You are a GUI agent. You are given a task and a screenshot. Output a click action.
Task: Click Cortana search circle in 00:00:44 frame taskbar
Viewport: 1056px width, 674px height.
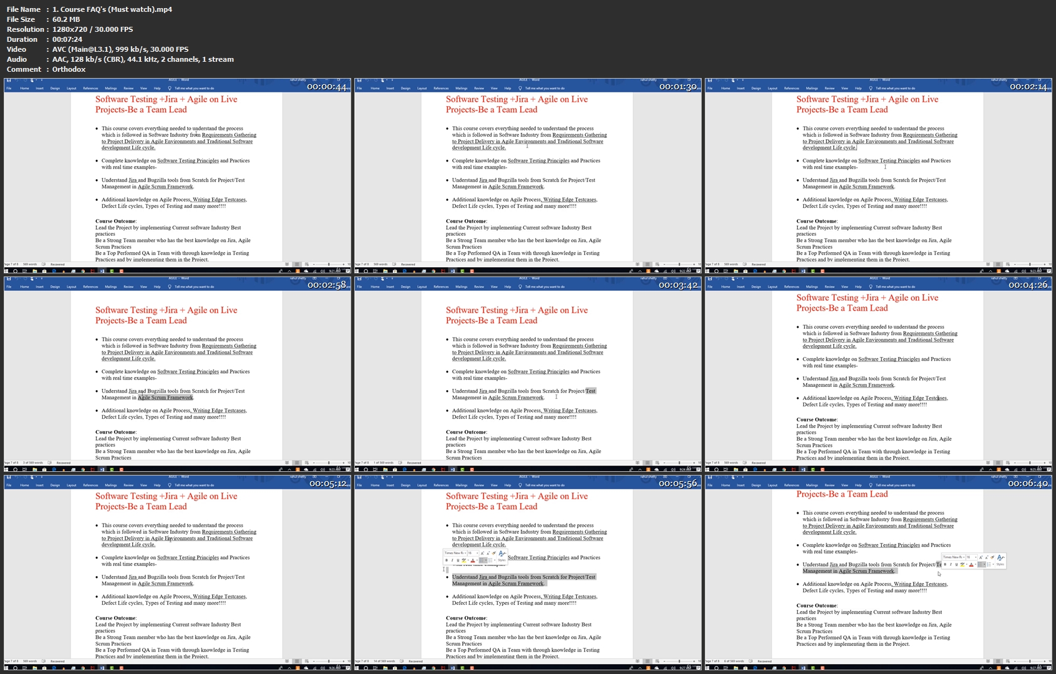[x=15, y=271]
